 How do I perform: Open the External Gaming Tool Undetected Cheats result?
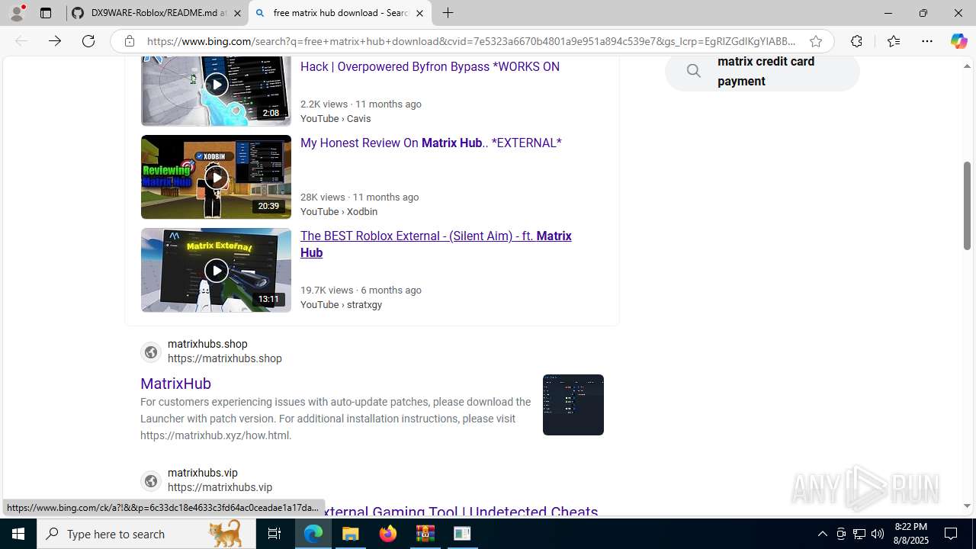click(461, 510)
